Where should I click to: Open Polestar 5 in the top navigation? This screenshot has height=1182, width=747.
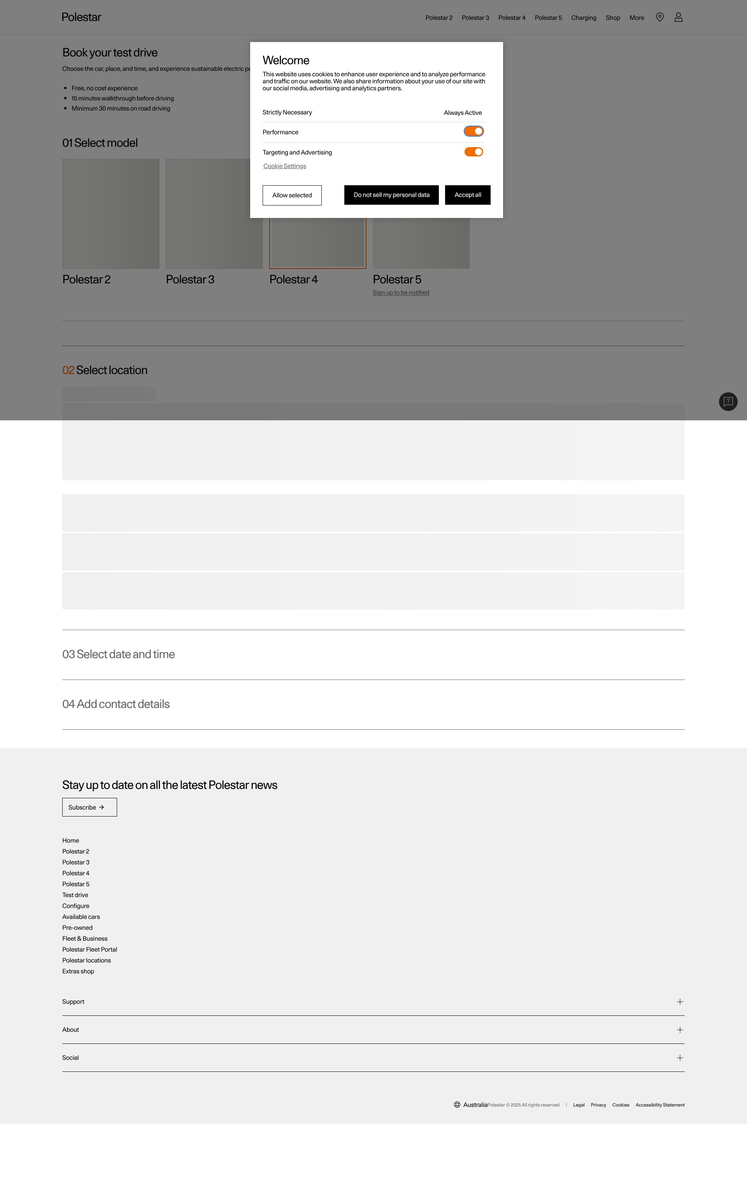(548, 18)
